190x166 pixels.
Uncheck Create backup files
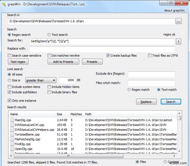108,56
